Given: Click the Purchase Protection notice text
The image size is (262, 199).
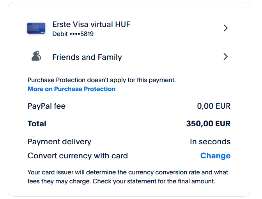Looking at the screenshot, I should (x=101, y=80).
